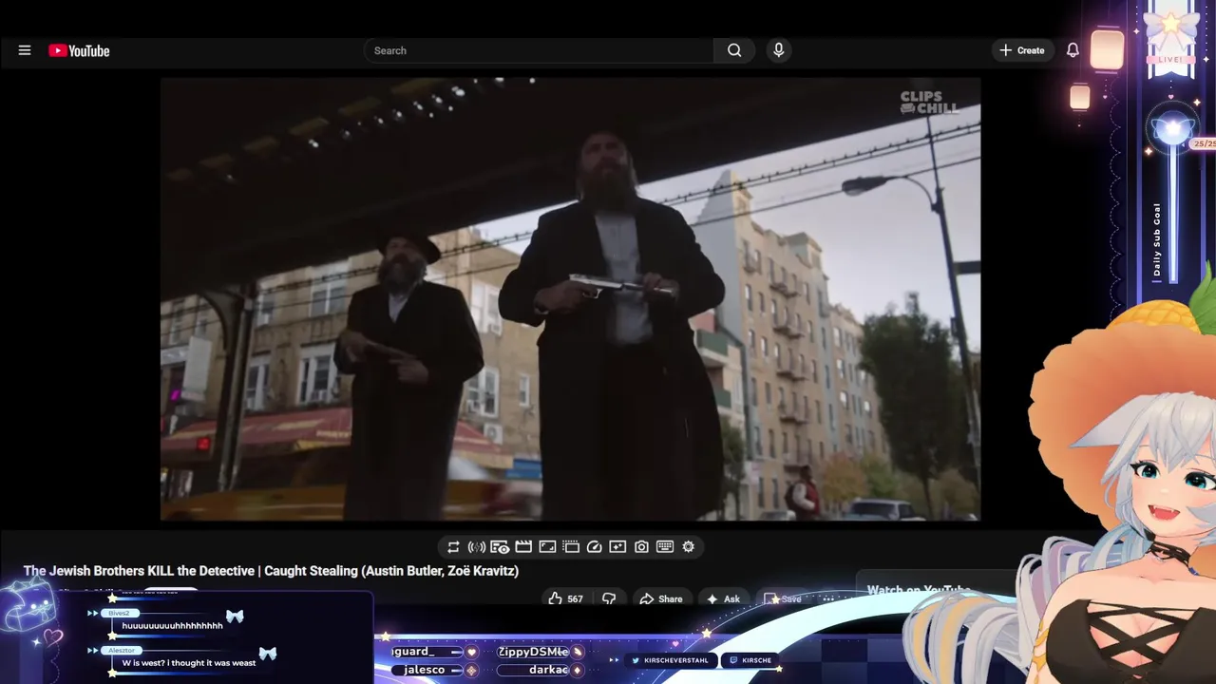
Task: Click the Watch on YouTube link
Action: pos(919,590)
